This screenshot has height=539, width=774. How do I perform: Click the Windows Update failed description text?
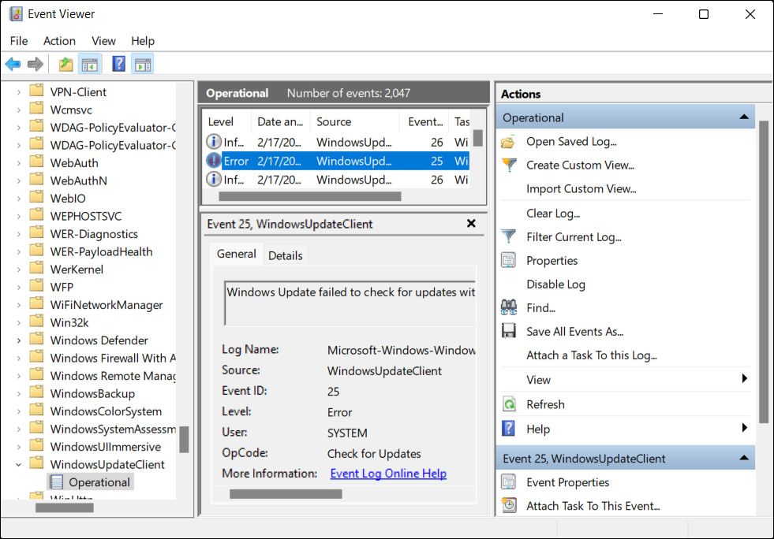[350, 292]
